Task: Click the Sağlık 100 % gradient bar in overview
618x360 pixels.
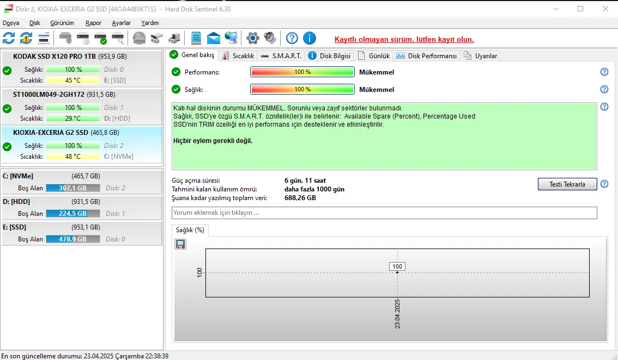Action: click(302, 89)
